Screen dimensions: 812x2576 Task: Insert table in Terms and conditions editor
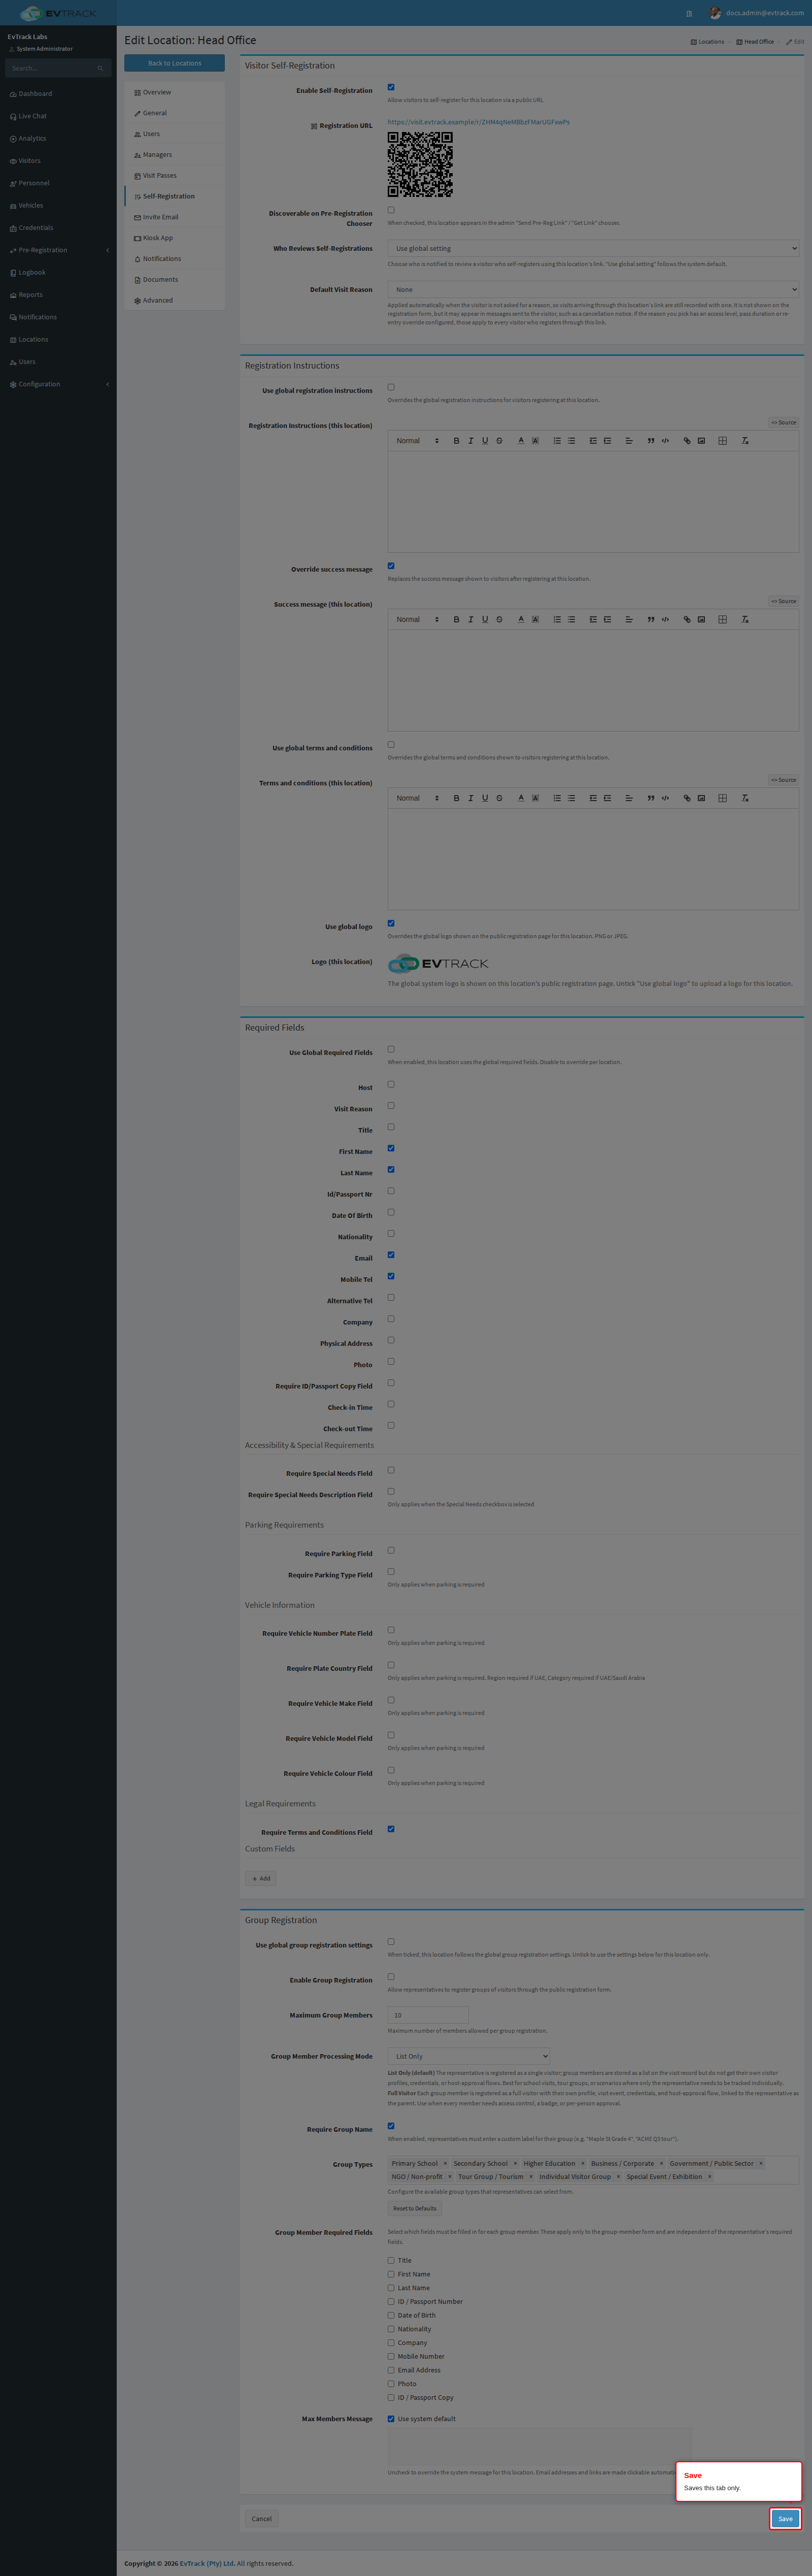click(x=722, y=798)
